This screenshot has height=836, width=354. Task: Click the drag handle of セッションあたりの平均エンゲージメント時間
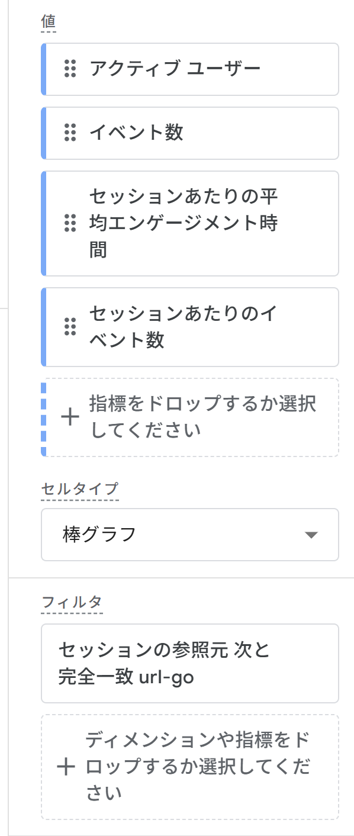71,223
